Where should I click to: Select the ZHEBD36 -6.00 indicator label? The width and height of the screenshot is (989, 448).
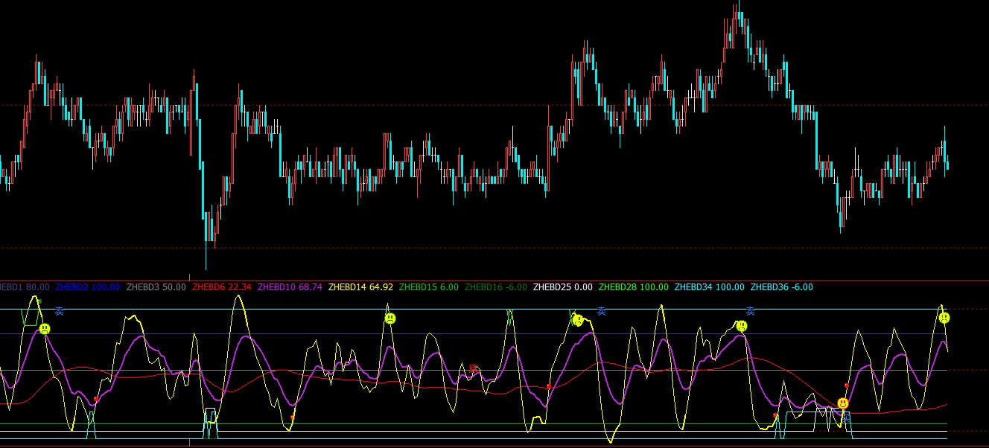pyautogui.click(x=781, y=287)
